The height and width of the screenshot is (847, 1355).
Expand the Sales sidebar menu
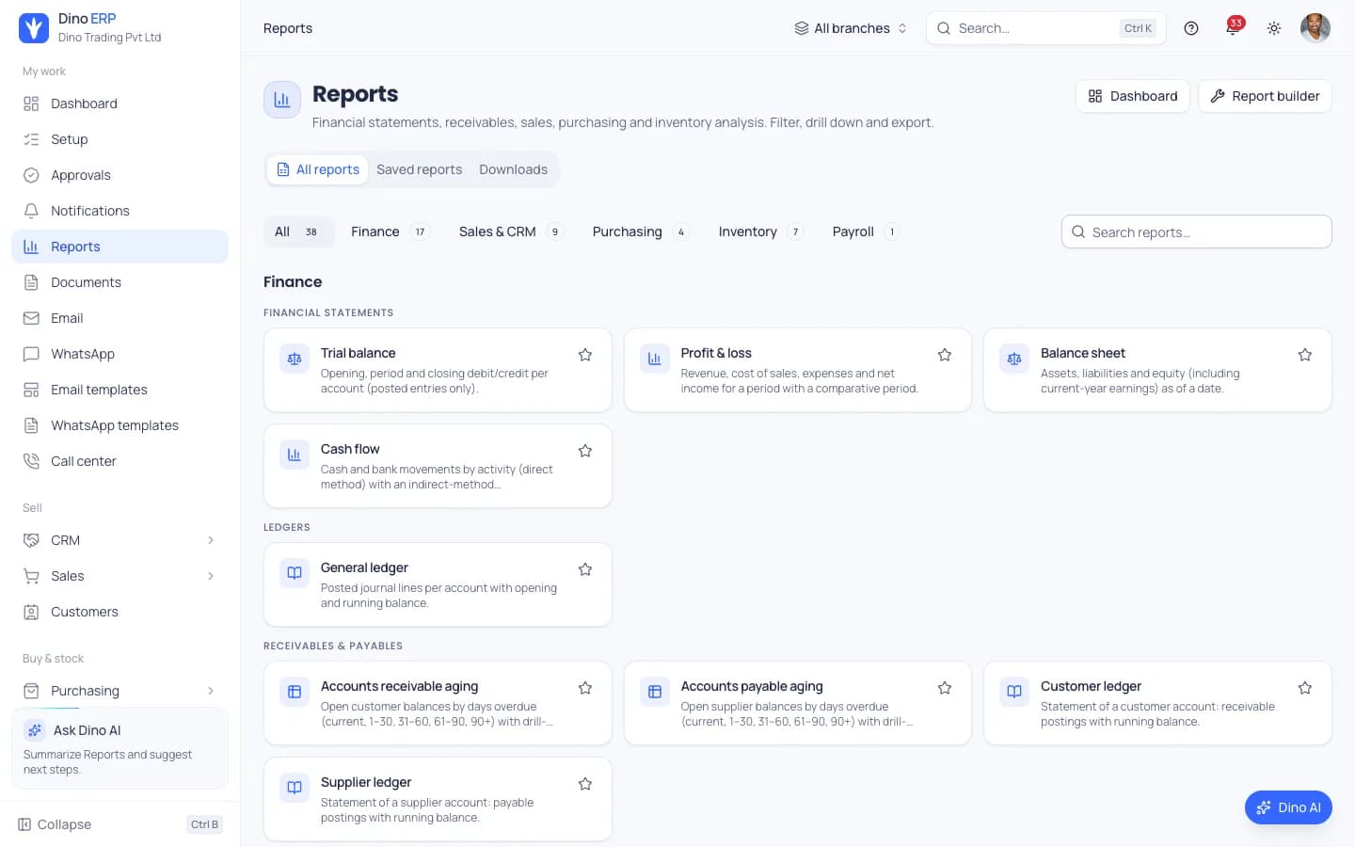(120, 576)
